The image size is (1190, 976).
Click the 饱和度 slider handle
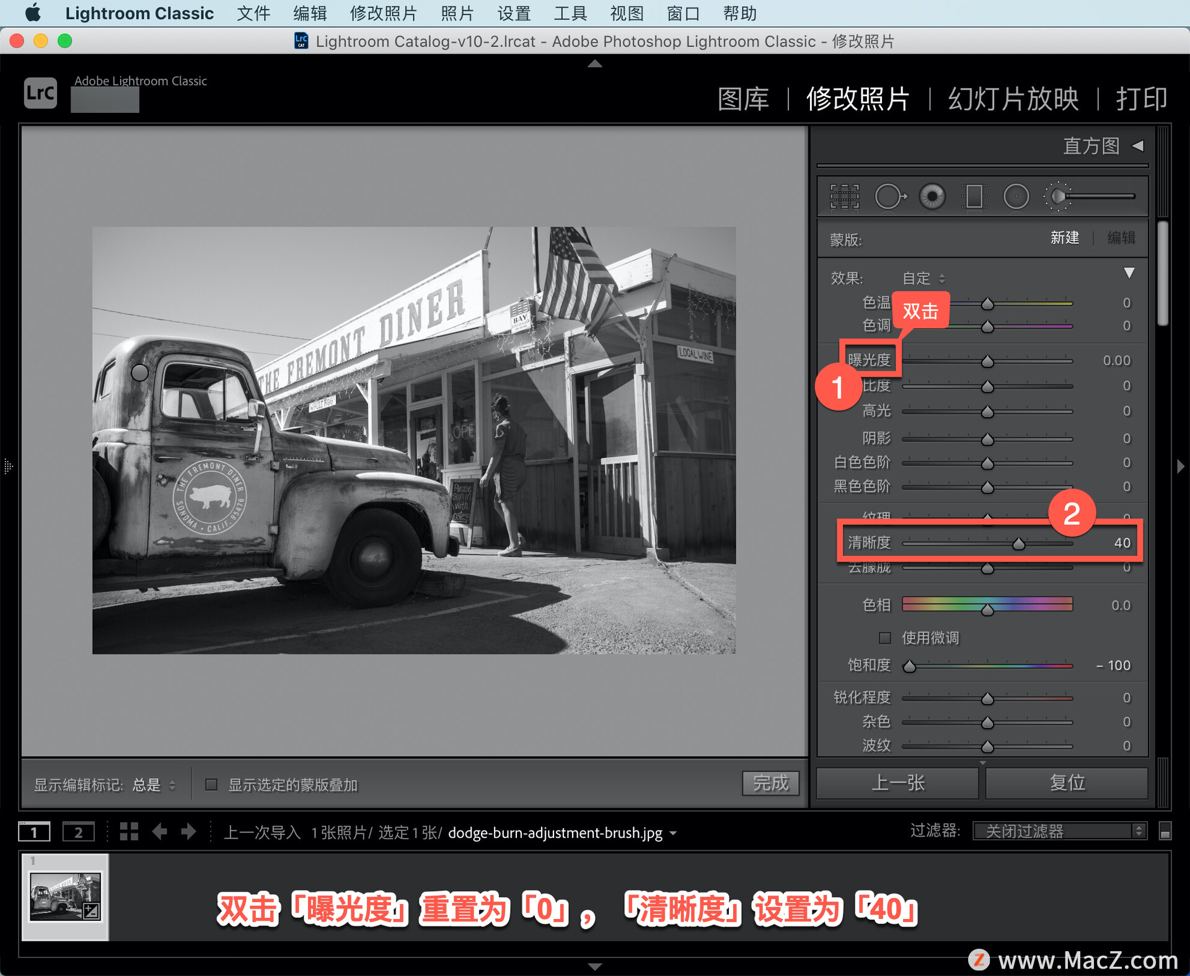click(x=909, y=667)
